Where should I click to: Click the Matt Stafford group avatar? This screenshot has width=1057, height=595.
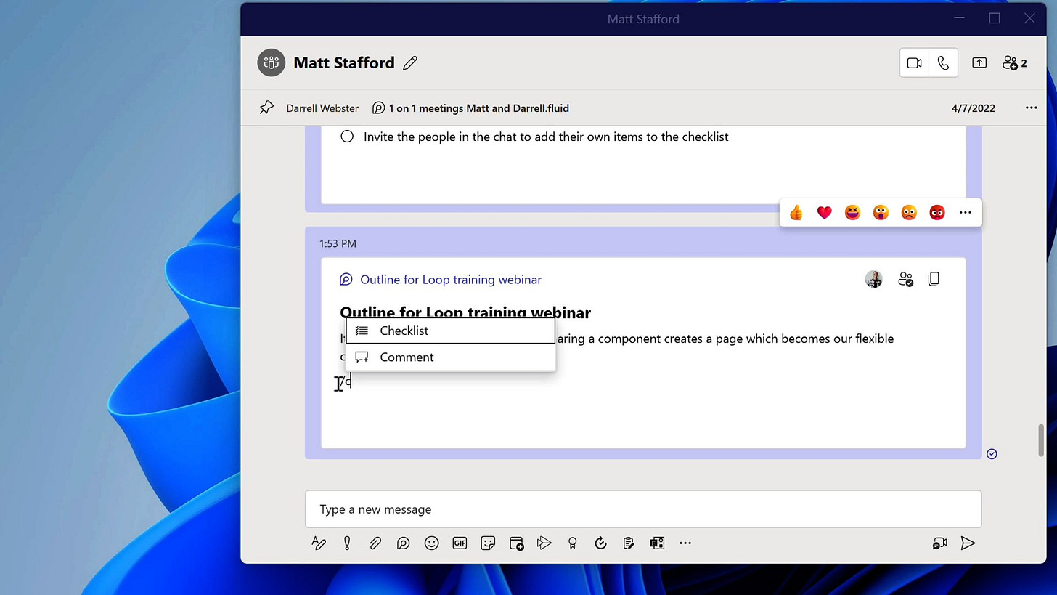[x=272, y=63]
